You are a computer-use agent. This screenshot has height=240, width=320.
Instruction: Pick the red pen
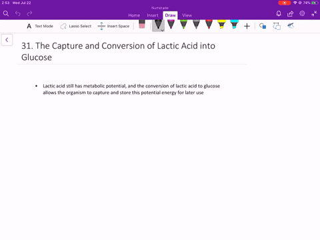tap(209, 25)
